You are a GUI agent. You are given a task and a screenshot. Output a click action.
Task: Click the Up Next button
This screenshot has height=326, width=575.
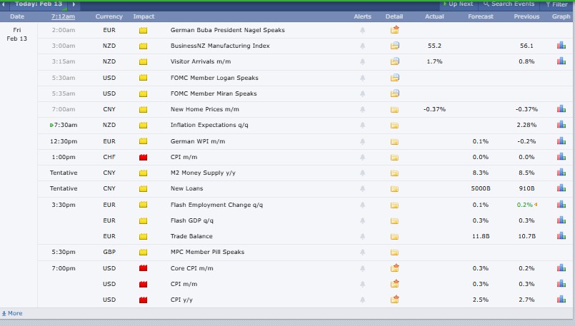click(x=459, y=4)
